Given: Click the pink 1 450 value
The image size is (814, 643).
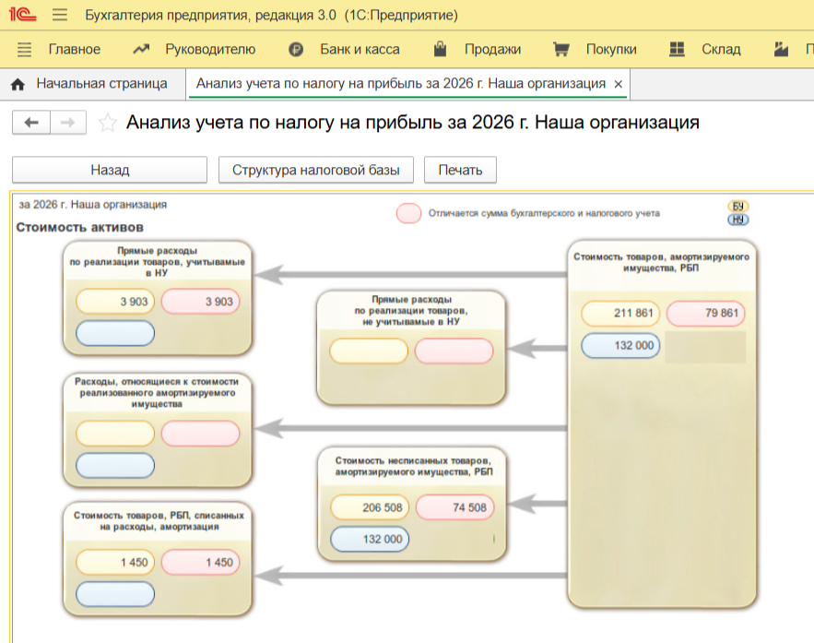Looking at the screenshot, I should point(200,563).
